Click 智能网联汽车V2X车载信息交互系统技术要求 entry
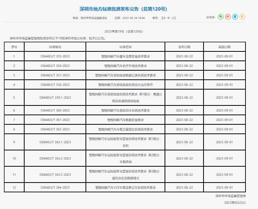The image size is (258, 209). tap(125, 187)
